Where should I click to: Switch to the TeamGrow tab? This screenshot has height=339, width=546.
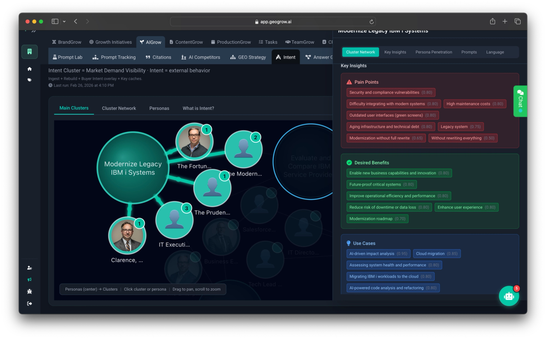(300, 42)
